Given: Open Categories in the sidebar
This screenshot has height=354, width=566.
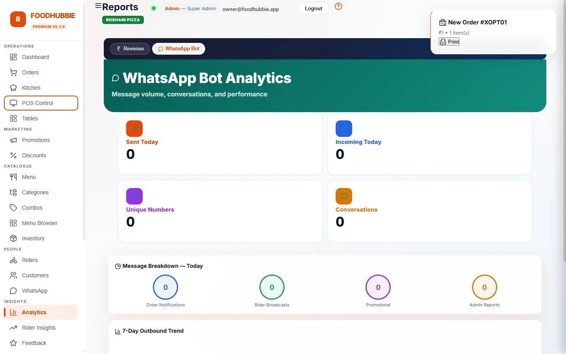Looking at the screenshot, I should (41, 192).
